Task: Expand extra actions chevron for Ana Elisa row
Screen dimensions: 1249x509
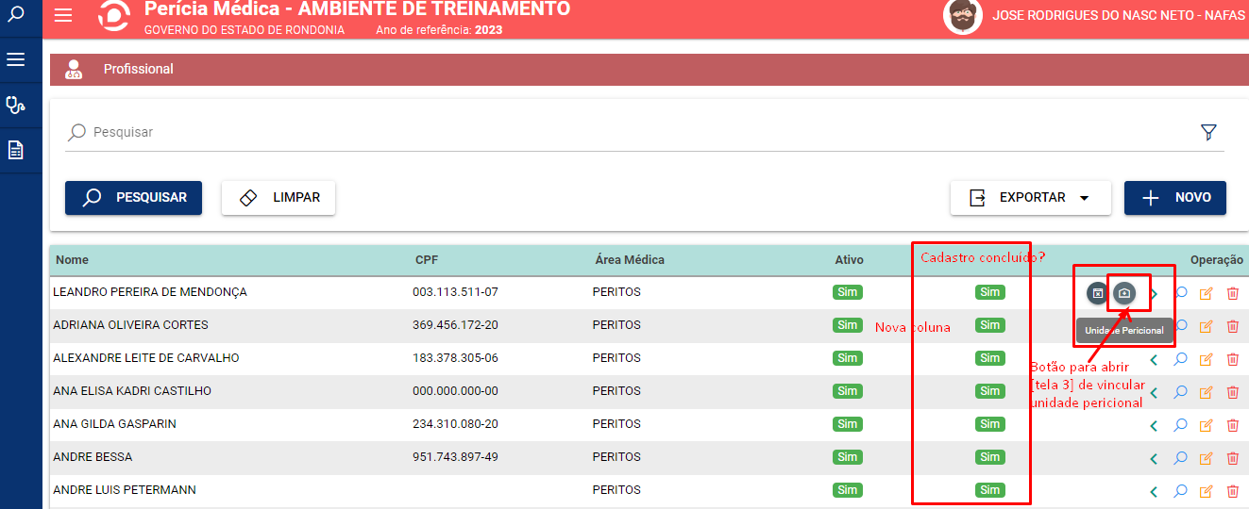Action: 1154,392
